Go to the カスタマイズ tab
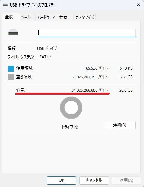This screenshot has width=144, height=187. 85,18
